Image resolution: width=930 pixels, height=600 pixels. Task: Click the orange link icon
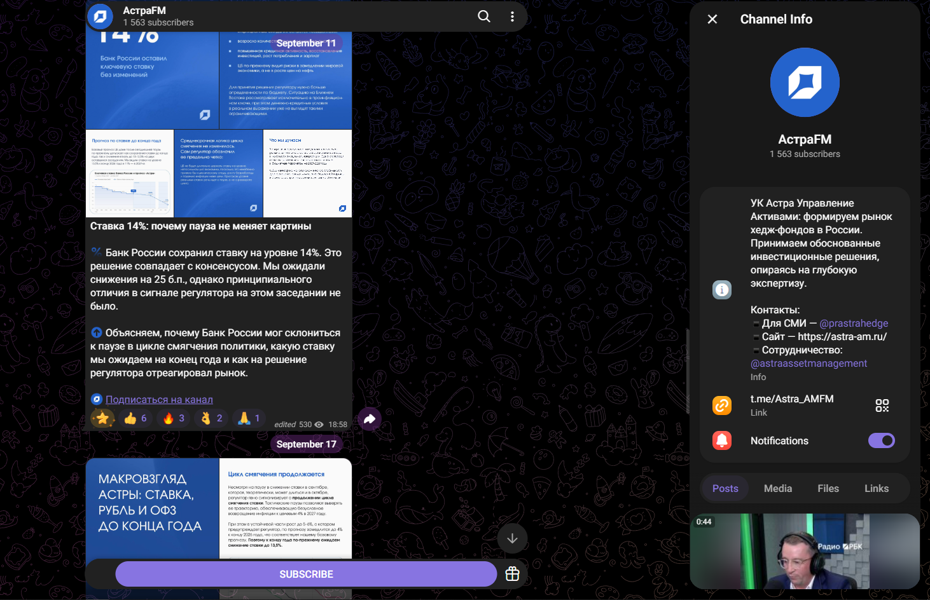[x=722, y=405]
